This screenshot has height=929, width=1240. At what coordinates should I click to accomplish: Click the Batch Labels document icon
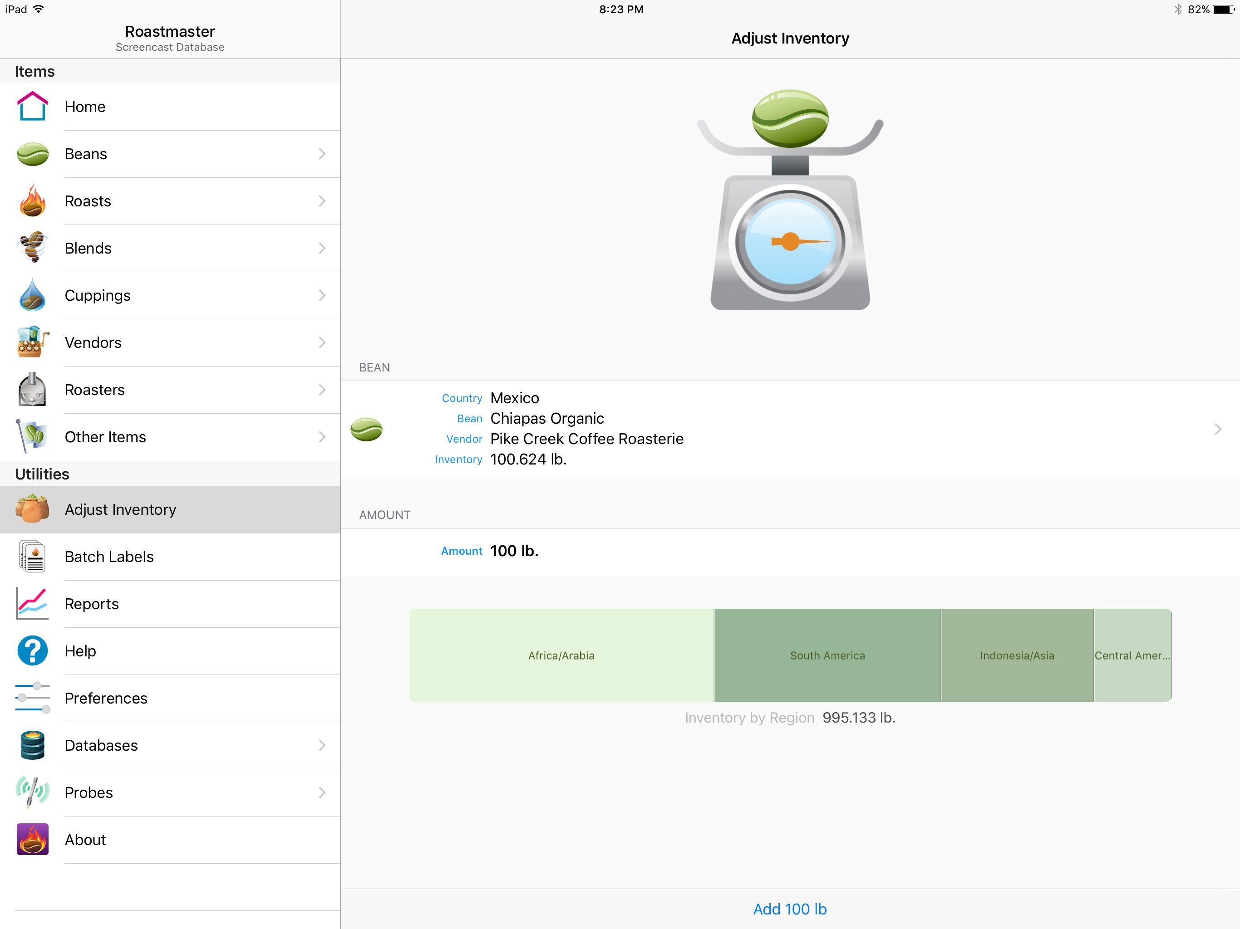pos(33,557)
